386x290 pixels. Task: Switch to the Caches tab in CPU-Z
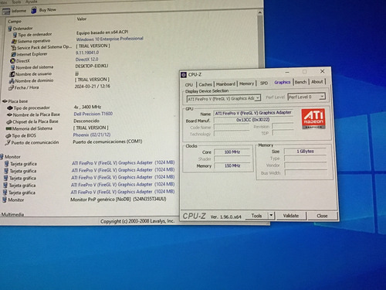205,84
